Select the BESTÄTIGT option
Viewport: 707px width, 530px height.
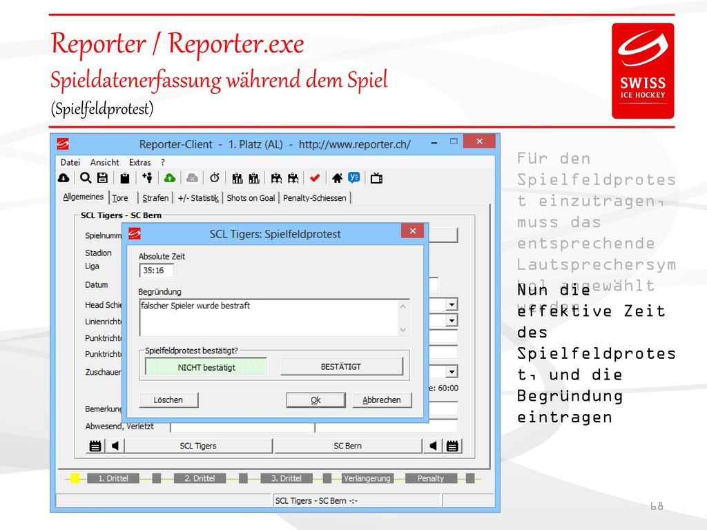[x=341, y=367]
